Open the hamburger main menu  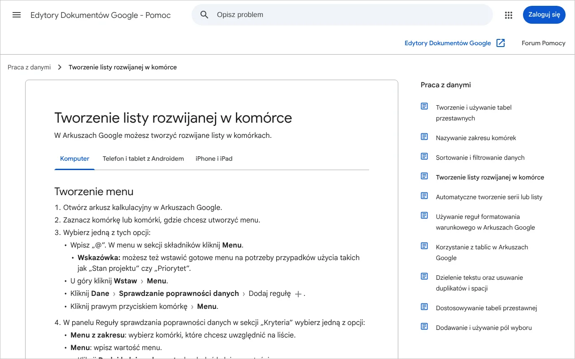pos(17,15)
